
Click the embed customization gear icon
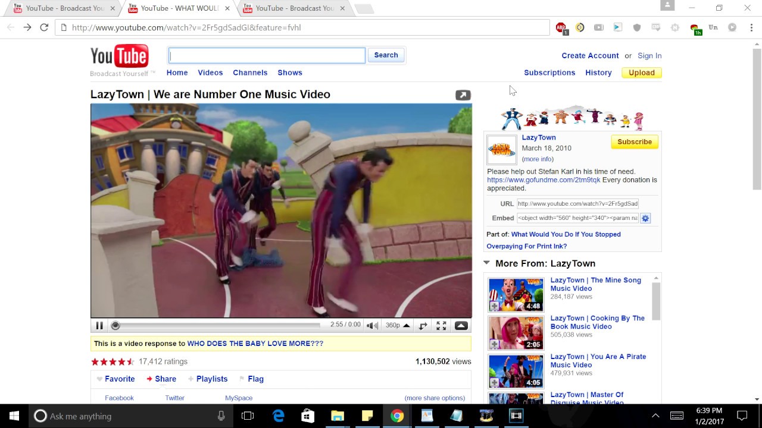[645, 218]
